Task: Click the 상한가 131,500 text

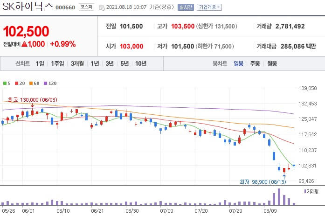Action: click(216, 26)
